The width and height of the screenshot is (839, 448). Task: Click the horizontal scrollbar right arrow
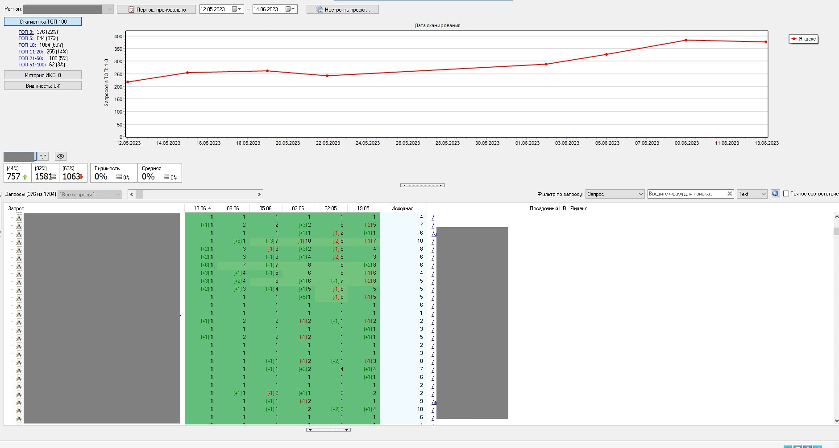click(259, 194)
